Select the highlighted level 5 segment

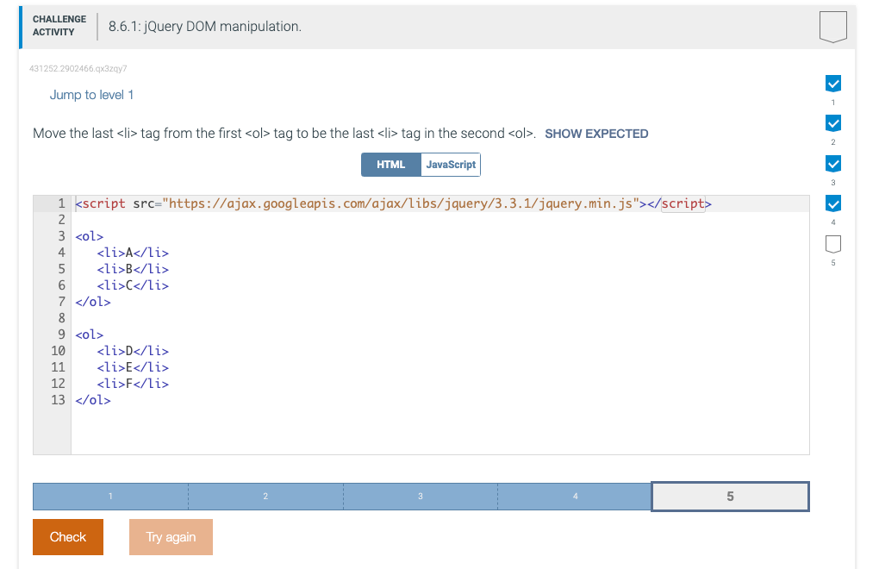(x=729, y=496)
